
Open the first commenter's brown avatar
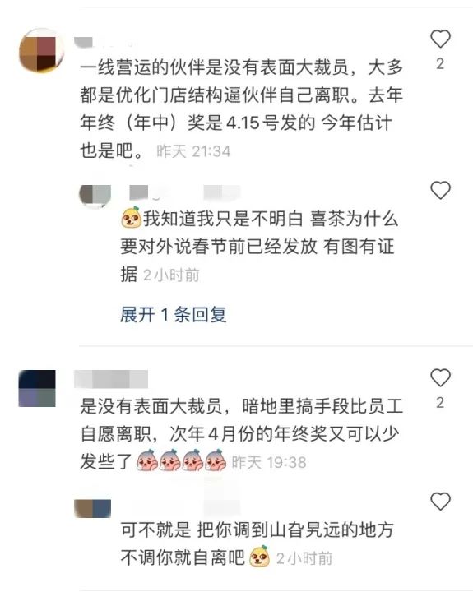coord(41,50)
